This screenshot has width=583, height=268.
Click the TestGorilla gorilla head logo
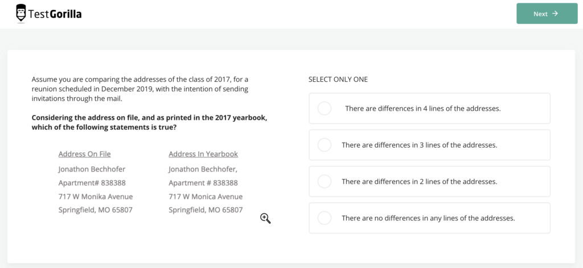pyautogui.click(x=21, y=13)
